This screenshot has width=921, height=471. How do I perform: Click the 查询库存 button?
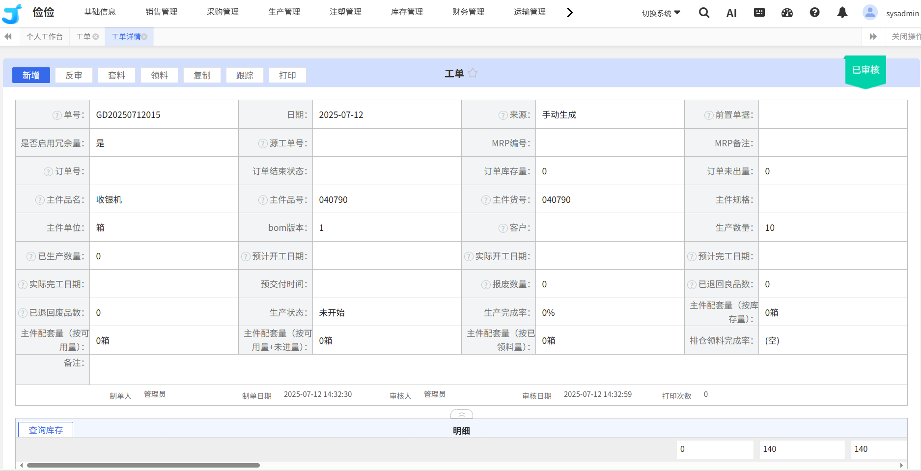[46, 430]
